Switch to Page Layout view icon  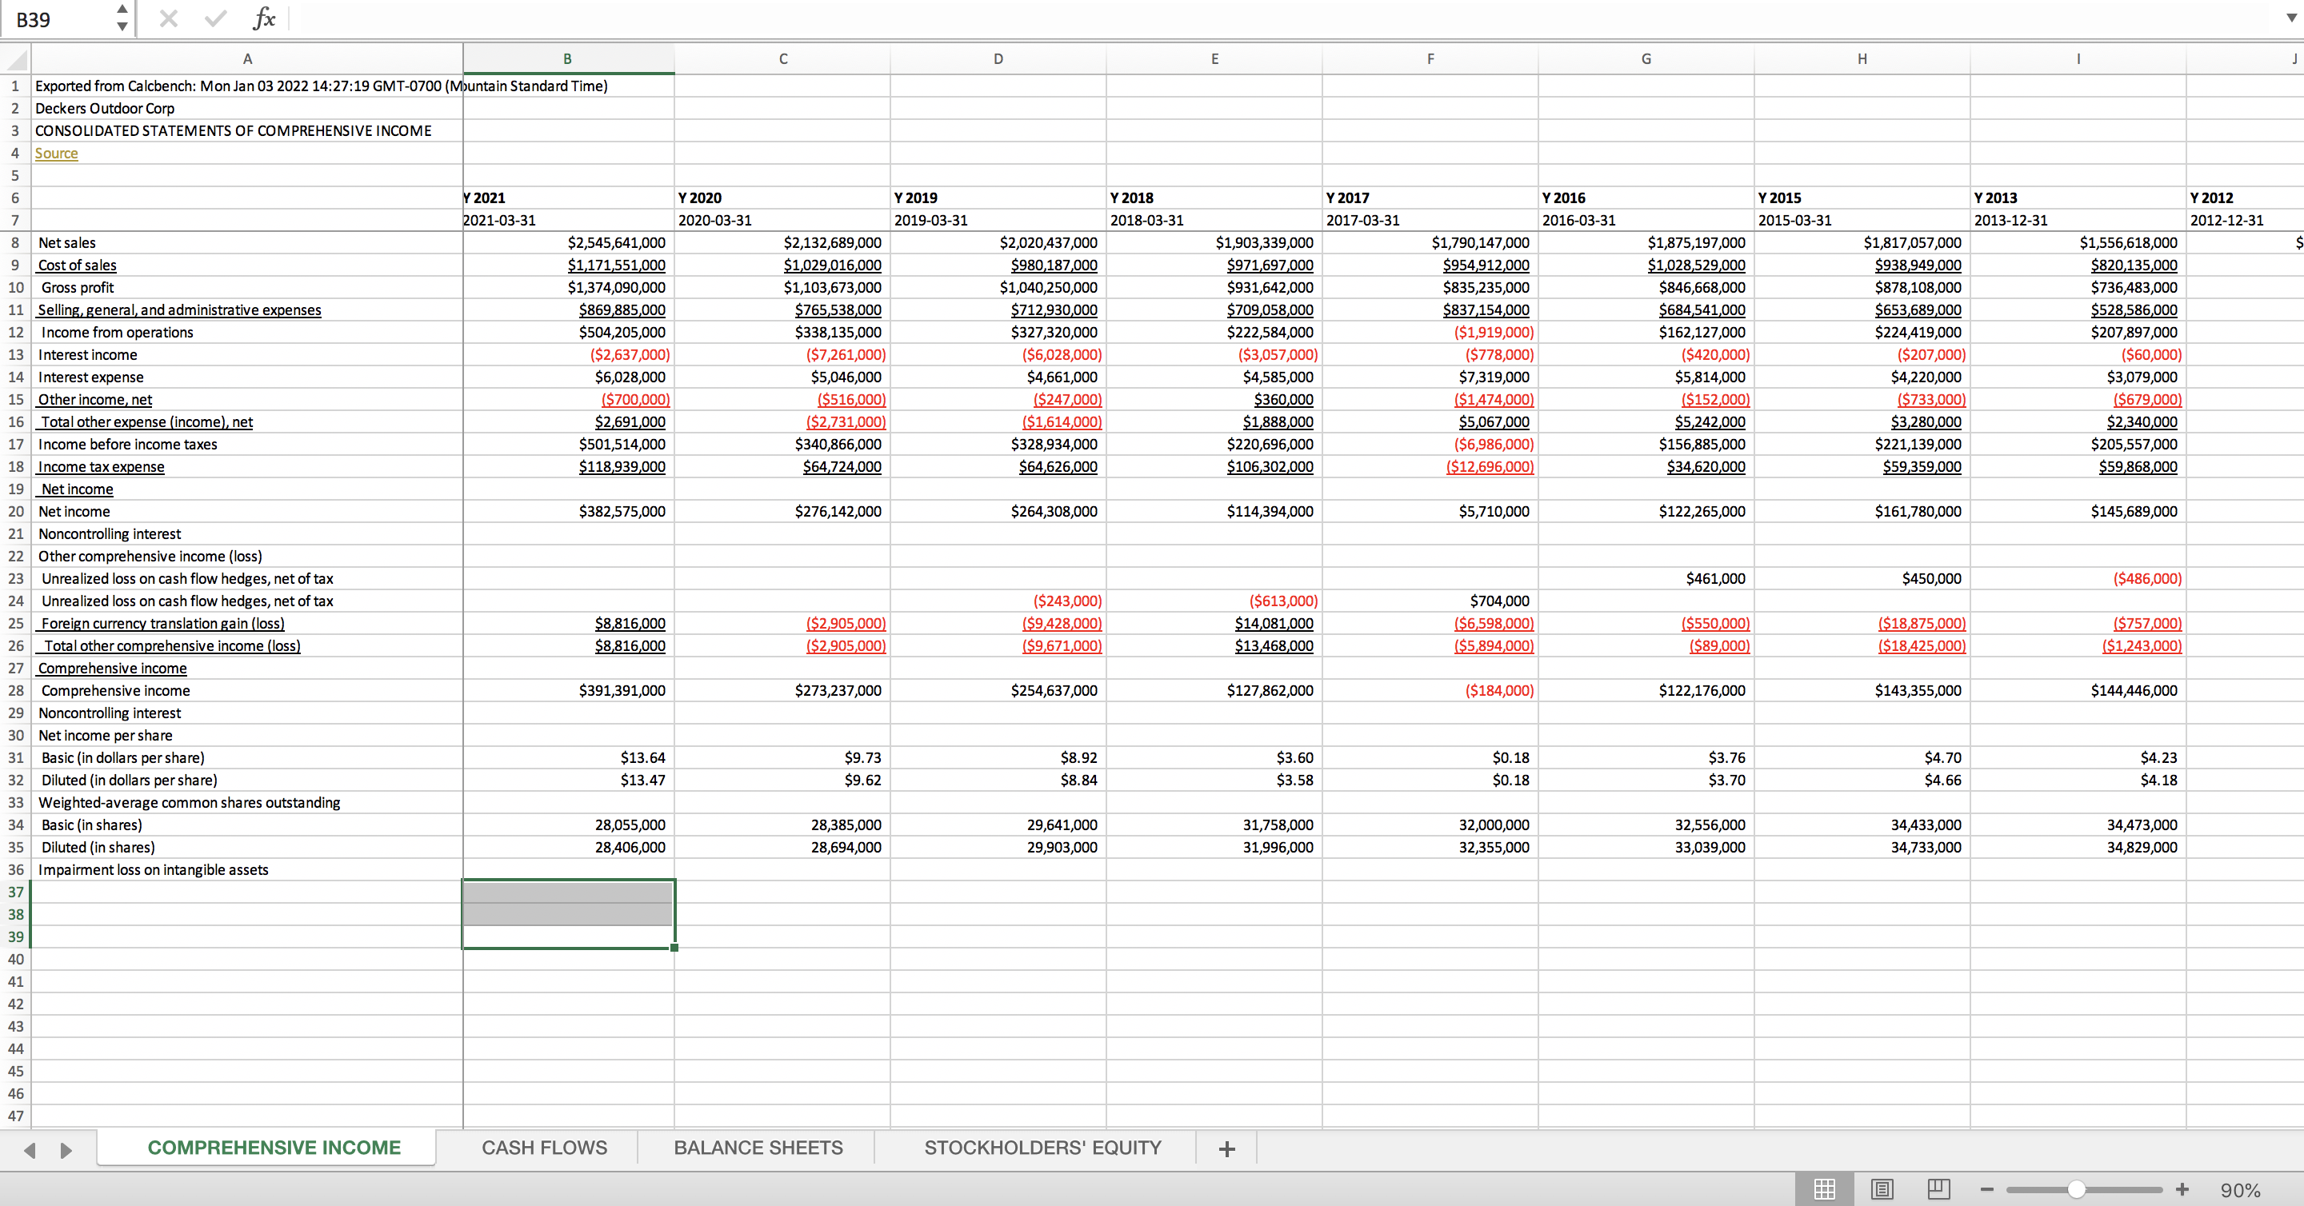click(x=1882, y=1189)
